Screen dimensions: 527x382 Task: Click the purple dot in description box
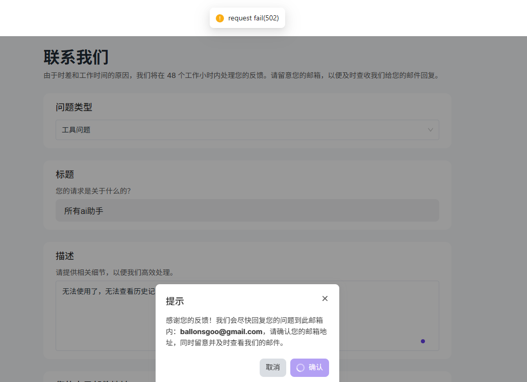[423, 341]
